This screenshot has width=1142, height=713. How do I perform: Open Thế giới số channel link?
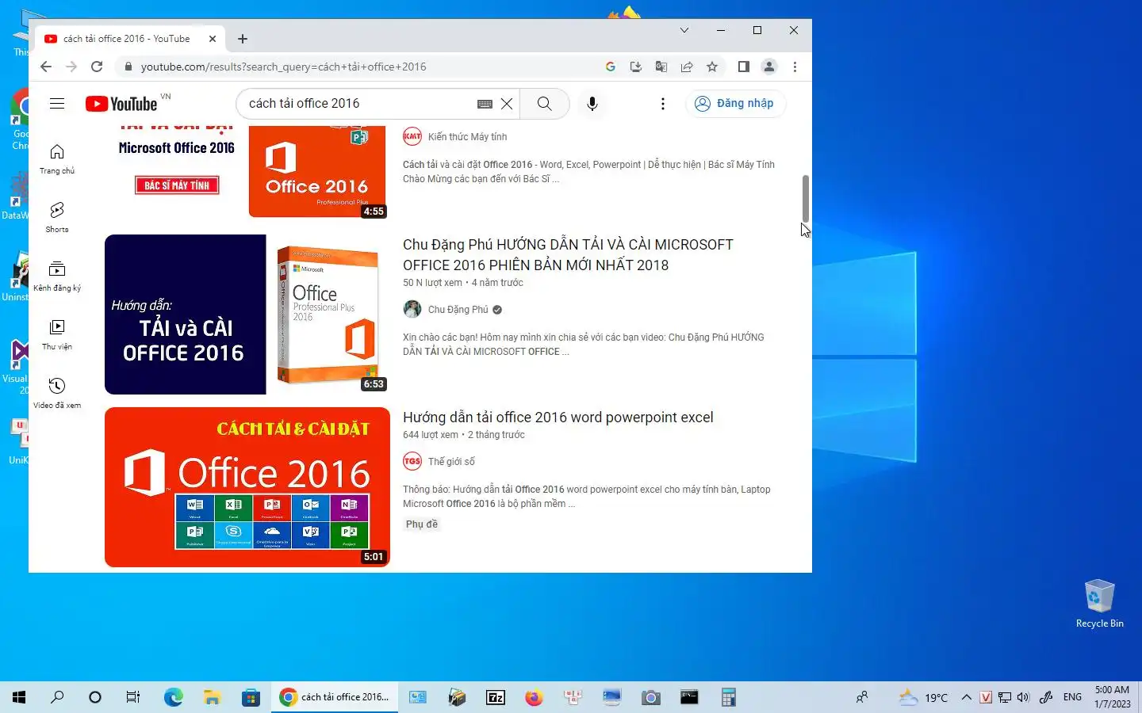[x=451, y=462]
